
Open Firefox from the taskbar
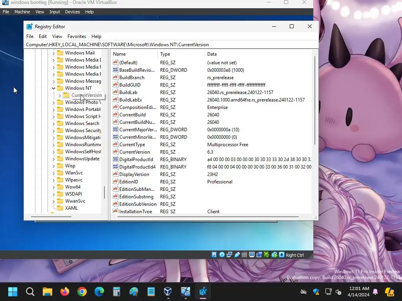65,292
